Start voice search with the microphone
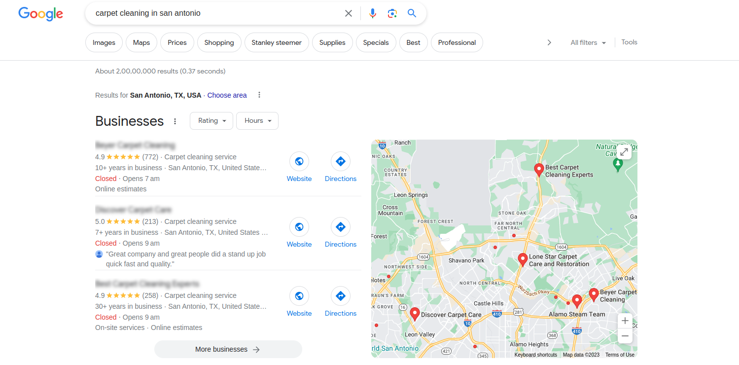 click(x=373, y=13)
